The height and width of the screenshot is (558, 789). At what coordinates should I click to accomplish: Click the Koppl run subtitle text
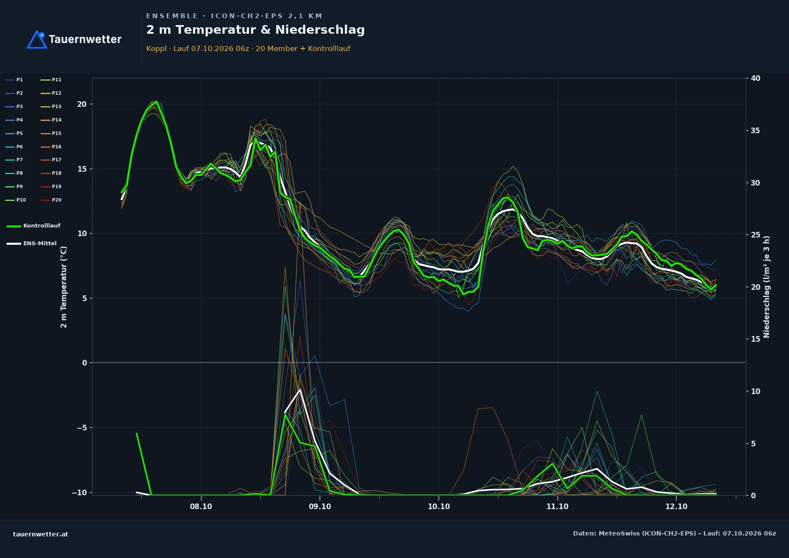(248, 48)
